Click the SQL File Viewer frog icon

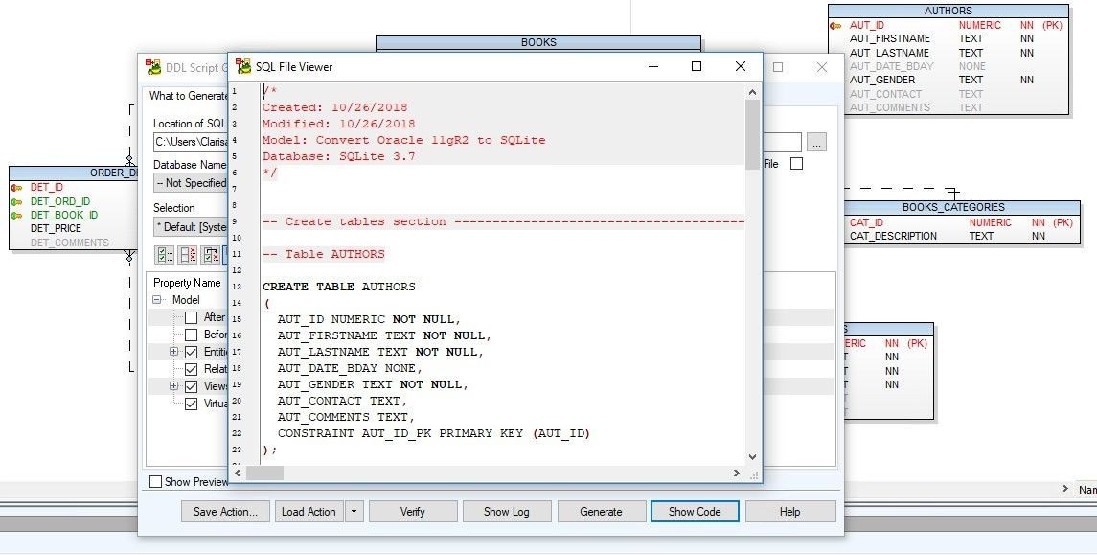click(243, 66)
